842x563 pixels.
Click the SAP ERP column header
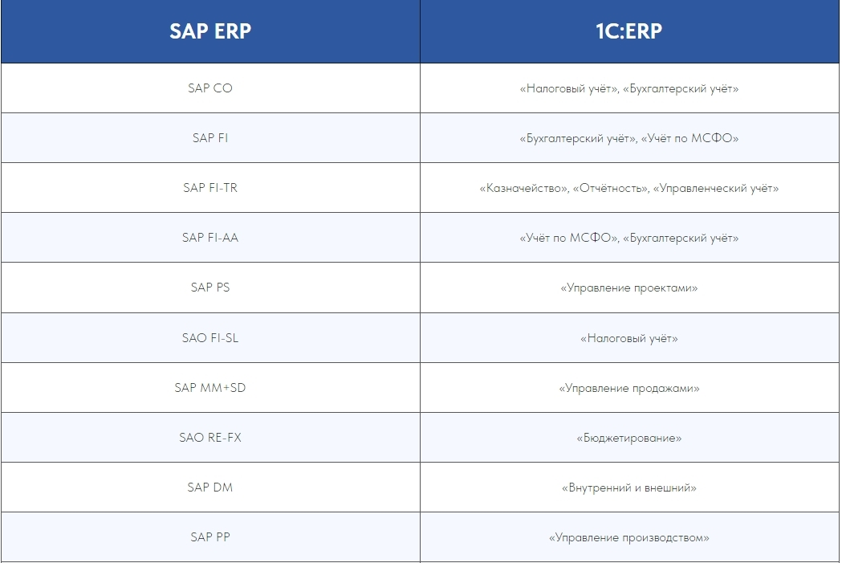tap(210, 31)
